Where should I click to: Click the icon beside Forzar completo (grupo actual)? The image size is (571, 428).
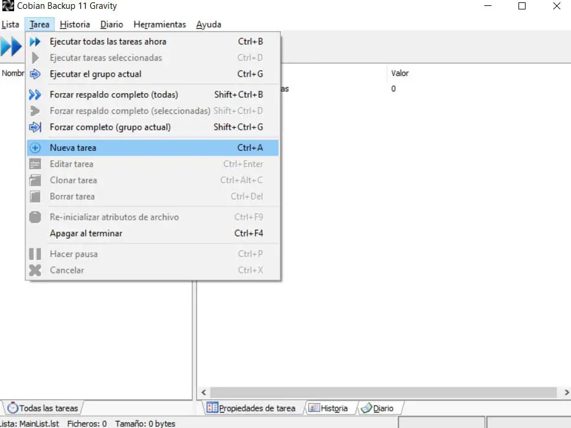(x=35, y=127)
